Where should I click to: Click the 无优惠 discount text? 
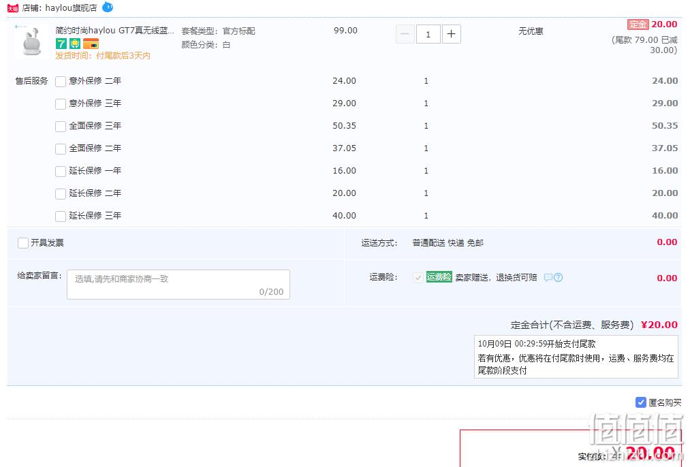[x=531, y=31]
